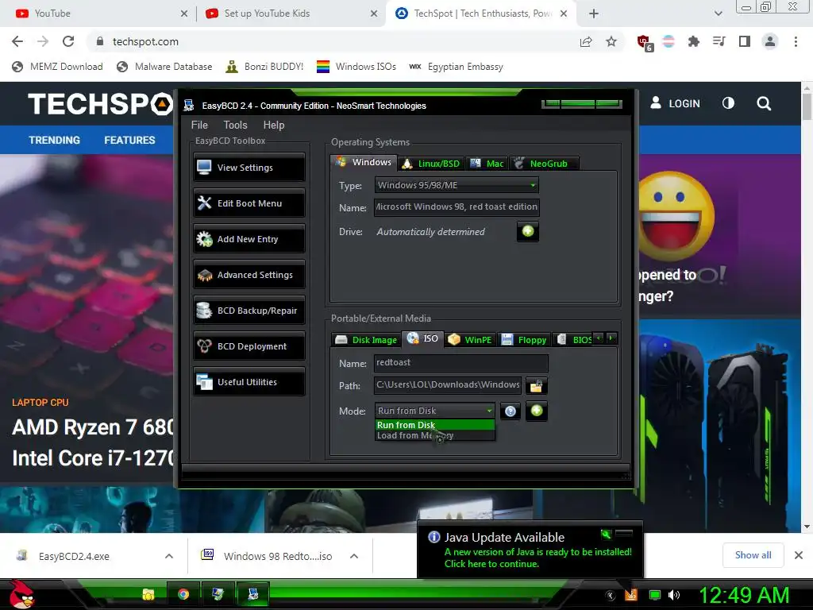The width and height of the screenshot is (813, 610).
Task: Open MEMZ Download bookmark
Action: 57,67
